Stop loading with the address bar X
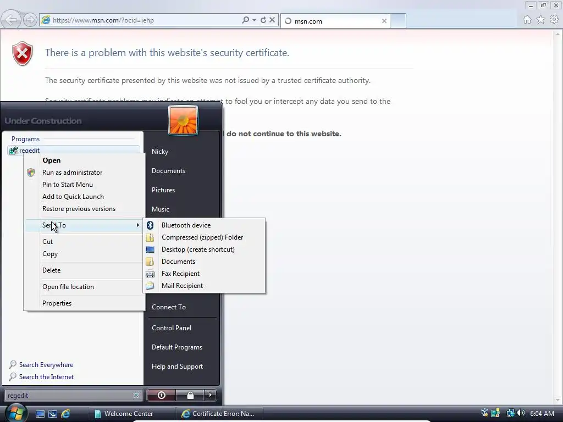Viewport: 563px width, 422px height. click(272, 20)
